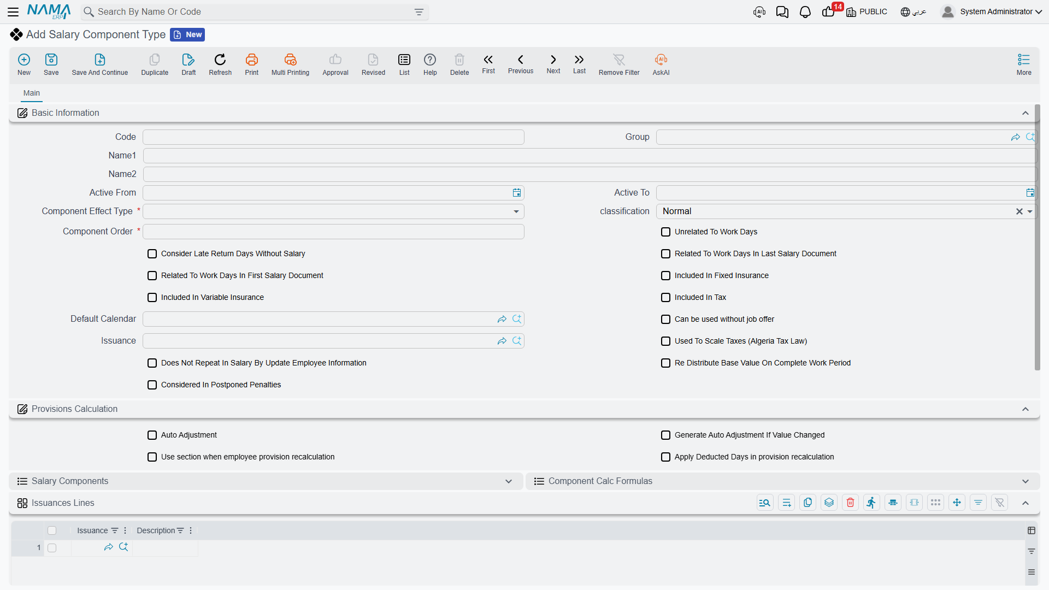Viewport: 1049px width, 590px height.
Task: Expand Salary Components section
Action: tap(509, 481)
